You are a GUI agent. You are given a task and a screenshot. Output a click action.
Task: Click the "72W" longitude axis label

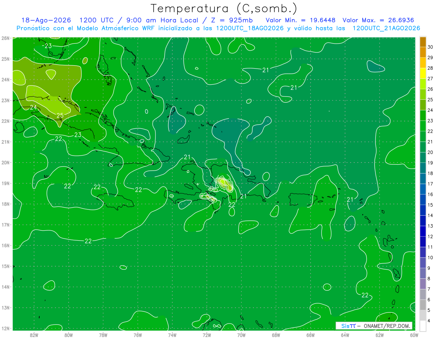click(x=207, y=335)
